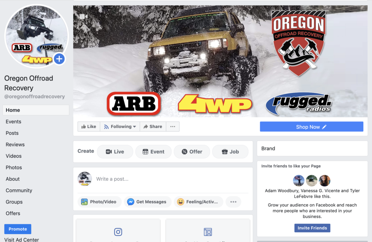Open the three-dots menu beside Share
This screenshot has width=372, height=242.
tap(173, 127)
